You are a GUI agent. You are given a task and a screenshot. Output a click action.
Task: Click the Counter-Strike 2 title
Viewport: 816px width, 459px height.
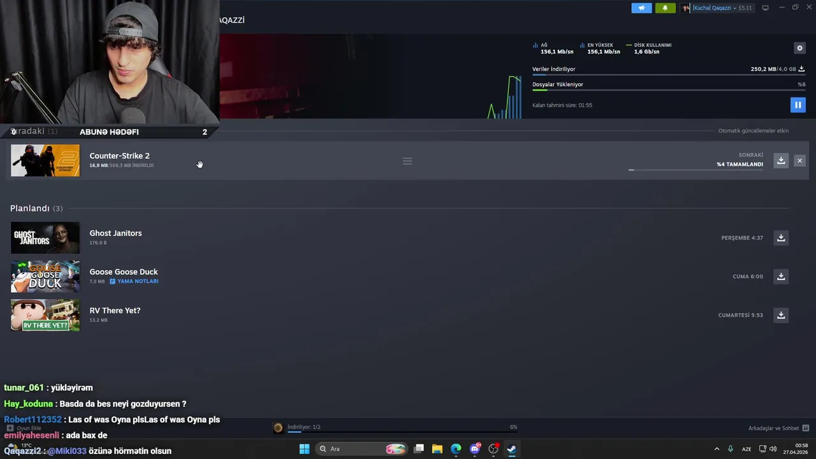click(119, 156)
